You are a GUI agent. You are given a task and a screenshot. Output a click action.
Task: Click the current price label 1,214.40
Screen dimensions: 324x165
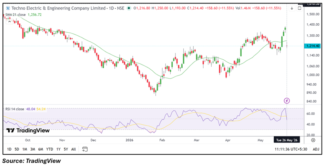tap(312, 46)
